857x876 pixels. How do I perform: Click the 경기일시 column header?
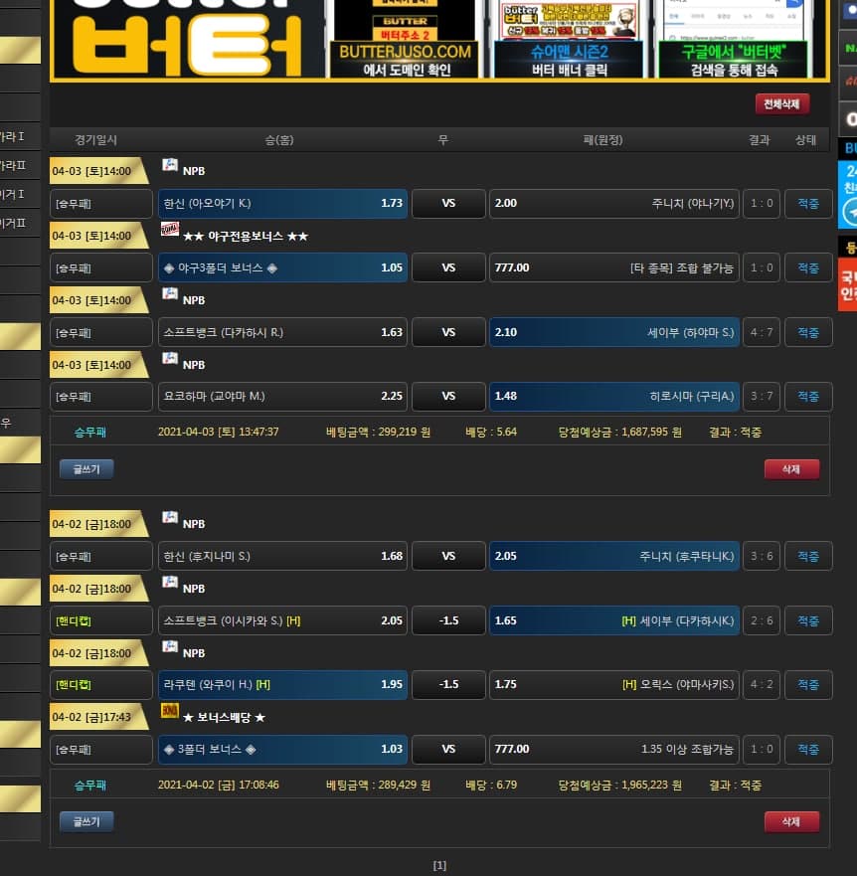pos(95,140)
